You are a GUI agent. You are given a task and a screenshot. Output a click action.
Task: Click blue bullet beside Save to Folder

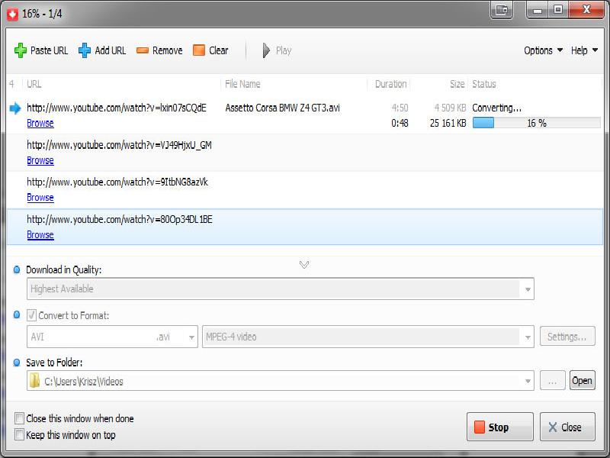point(17,363)
